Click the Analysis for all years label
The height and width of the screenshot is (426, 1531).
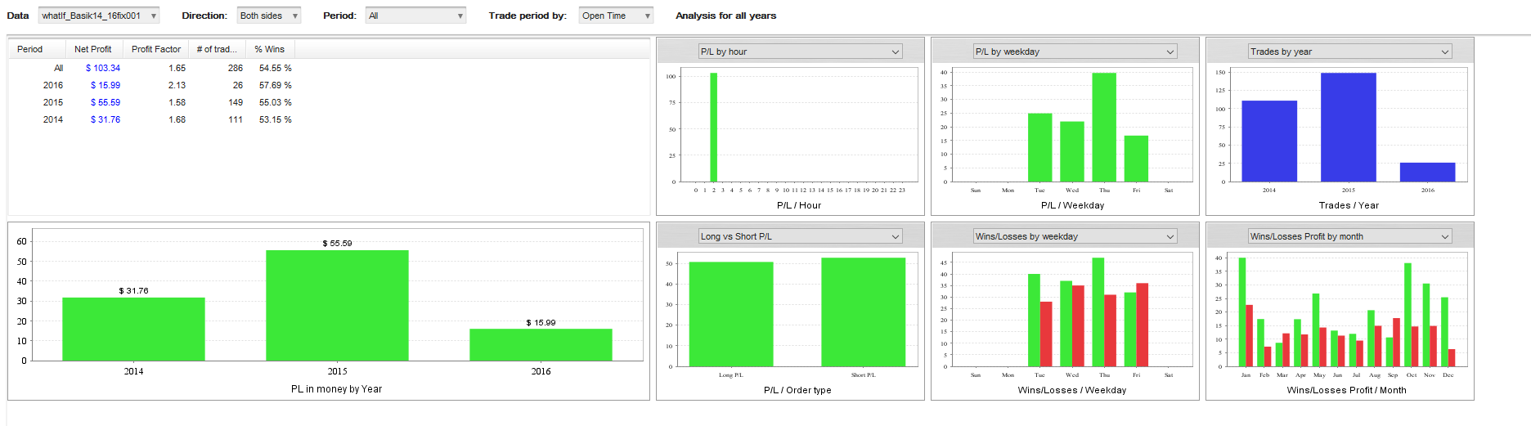[x=726, y=16]
